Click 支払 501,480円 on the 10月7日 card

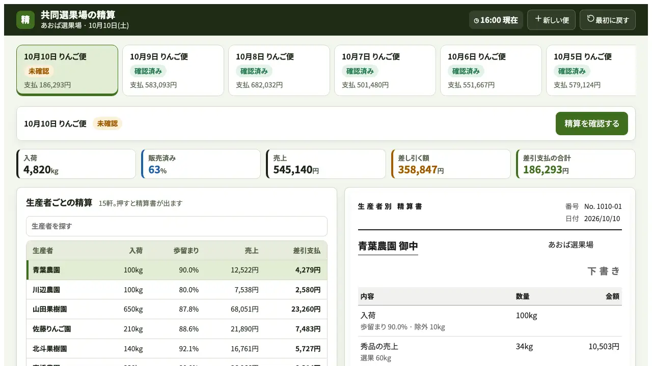tap(365, 85)
